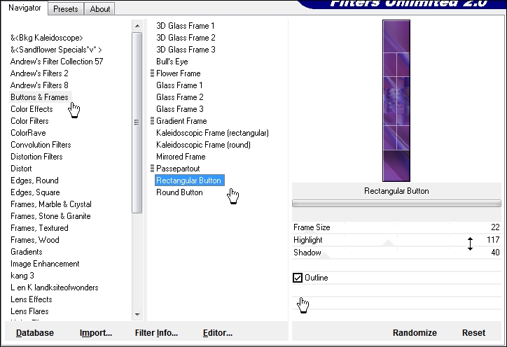Click the icon beside Gradient Frame
Image resolution: width=507 pixels, height=347 pixels.
pos(152,121)
